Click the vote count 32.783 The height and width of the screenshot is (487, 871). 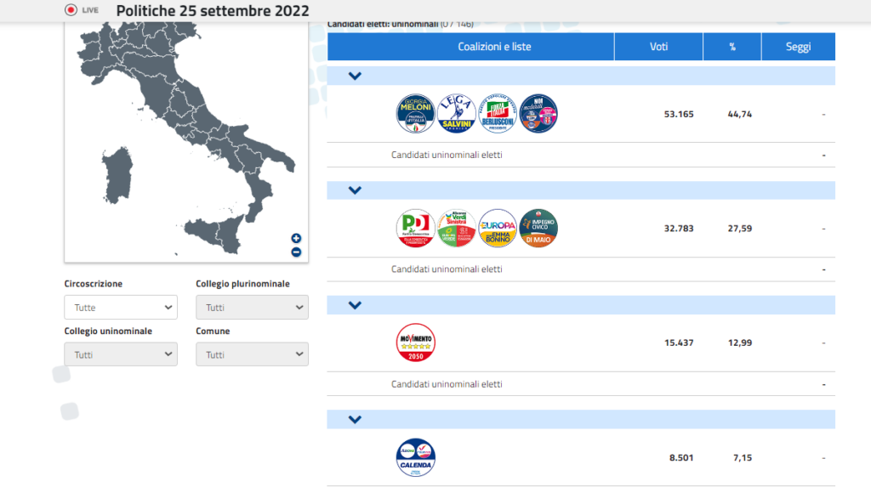[679, 229]
